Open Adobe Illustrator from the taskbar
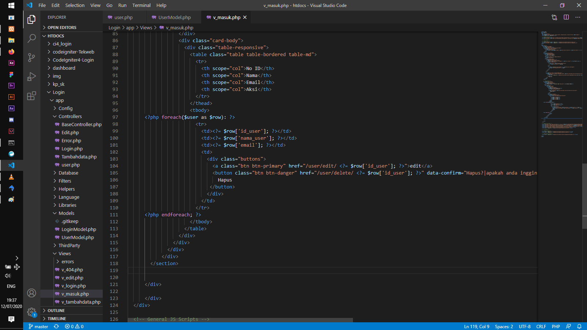Screen dimensions: 587x330 click(x=11, y=97)
